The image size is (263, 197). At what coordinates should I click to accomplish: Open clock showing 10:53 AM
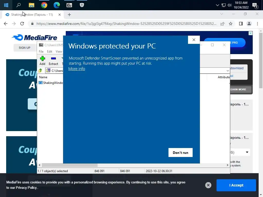[x=241, y=5]
